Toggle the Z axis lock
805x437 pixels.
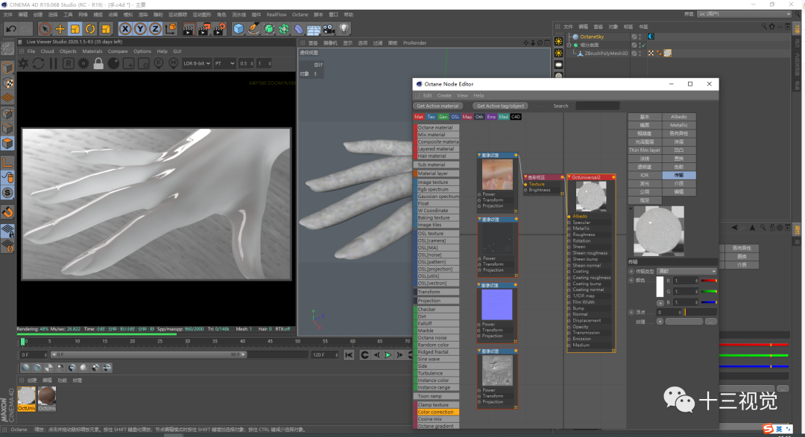155,29
